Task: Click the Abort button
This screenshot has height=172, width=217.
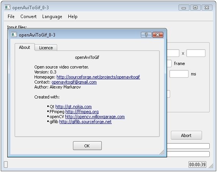Action: [186, 135]
